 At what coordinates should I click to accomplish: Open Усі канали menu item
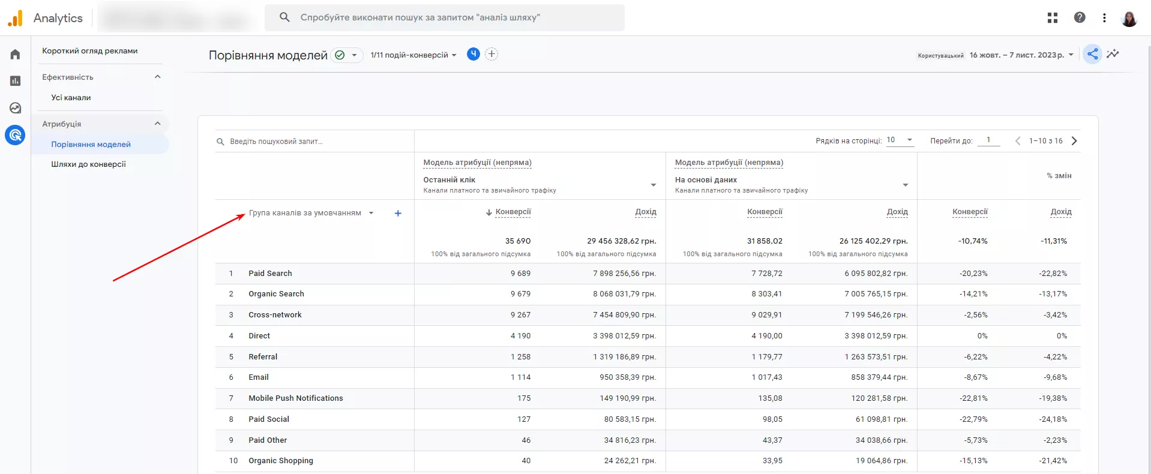pos(71,97)
